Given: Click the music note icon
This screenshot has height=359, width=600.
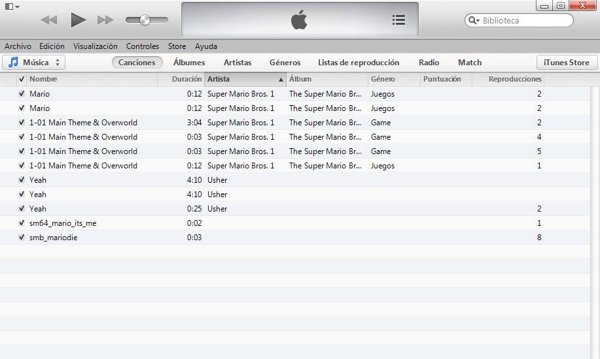Looking at the screenshot, I should pyautogui.click(x=13, y=62).
